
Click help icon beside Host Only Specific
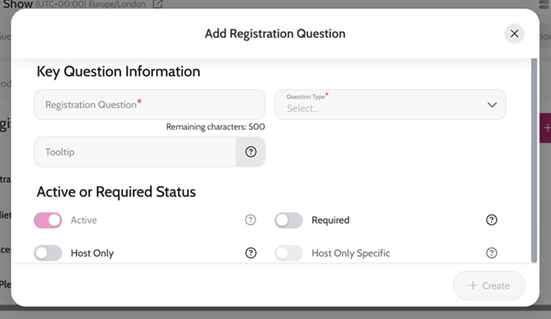[x=491, y=253]
